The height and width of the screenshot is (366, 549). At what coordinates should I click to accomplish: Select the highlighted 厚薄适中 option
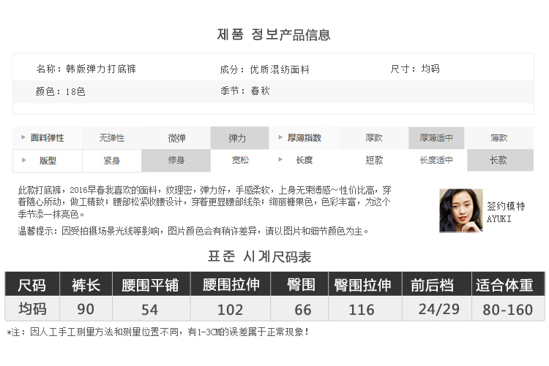point(436,138)
